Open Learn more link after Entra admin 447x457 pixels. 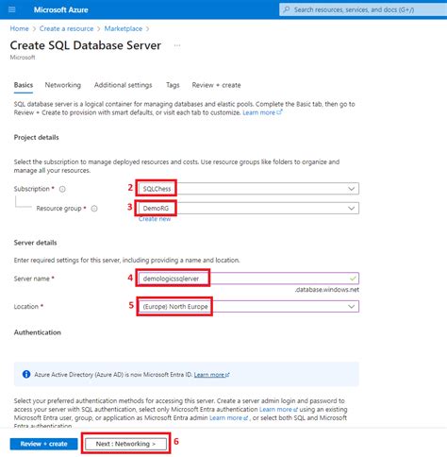228,418
